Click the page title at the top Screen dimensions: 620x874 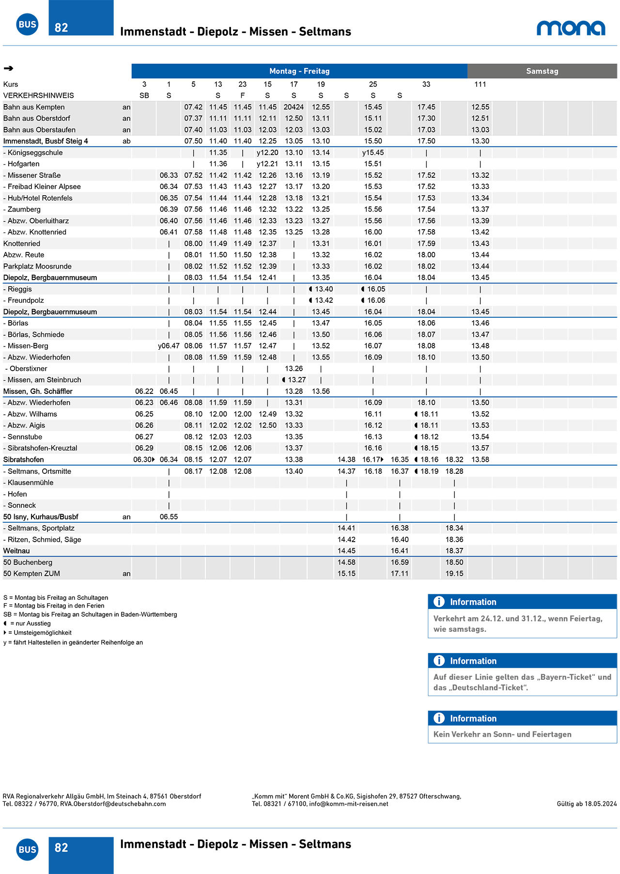tap(235, 31)
